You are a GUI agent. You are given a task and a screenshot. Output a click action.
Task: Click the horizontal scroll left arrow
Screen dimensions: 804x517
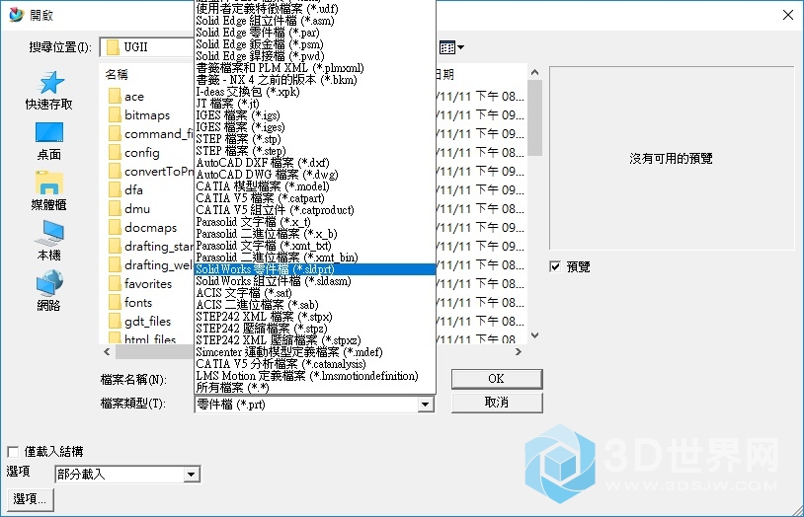[x=107, y=351]
